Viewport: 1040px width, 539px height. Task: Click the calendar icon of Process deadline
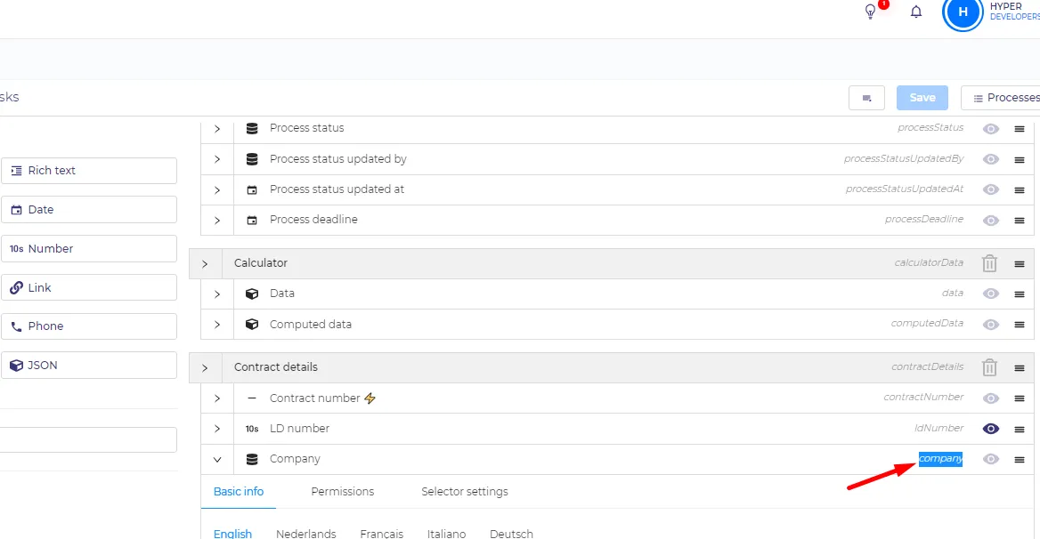click(252, 220)
